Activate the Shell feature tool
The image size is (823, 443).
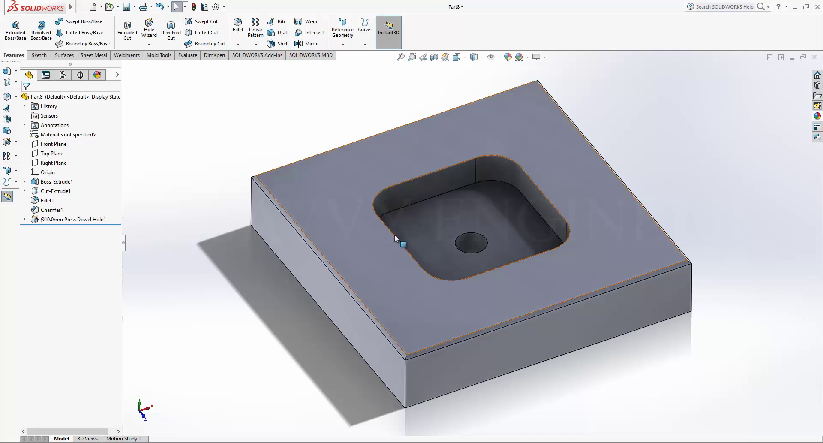click(278, 44)
